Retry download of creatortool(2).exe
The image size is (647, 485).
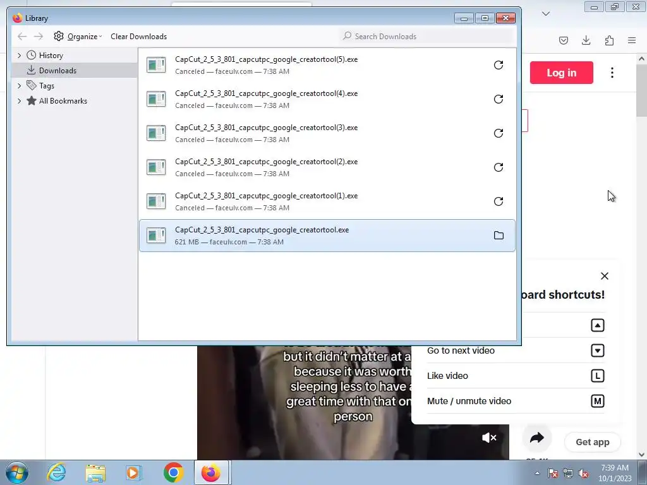pos(499,167)
